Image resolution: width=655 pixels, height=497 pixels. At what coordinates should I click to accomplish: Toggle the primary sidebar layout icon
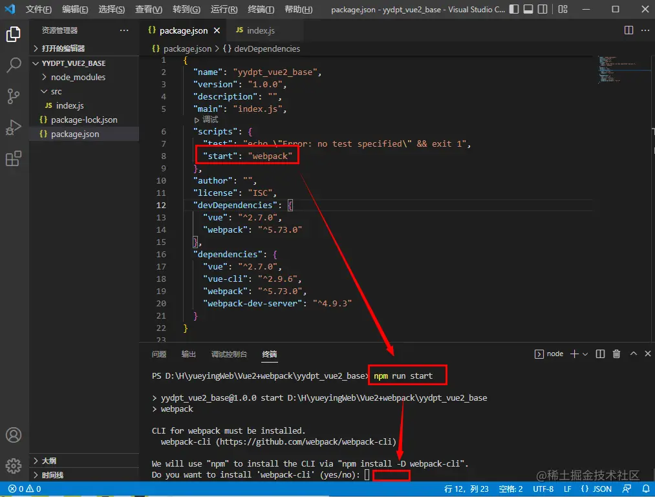[514, 9]
